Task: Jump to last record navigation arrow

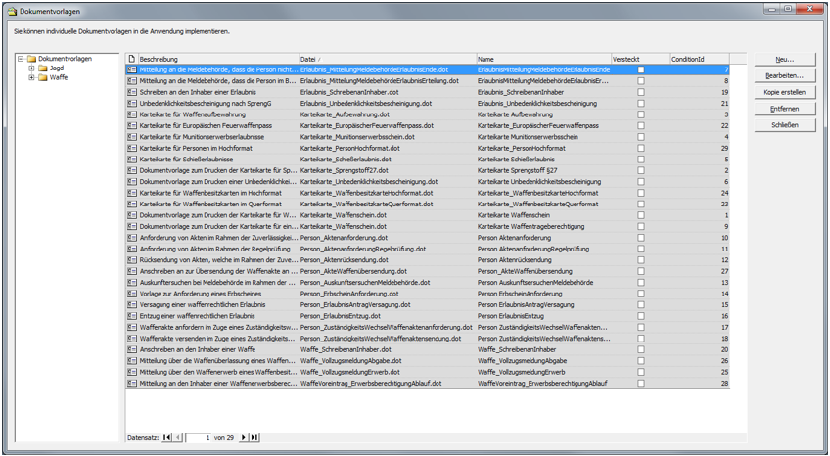Action: click(x=254, y=437)
